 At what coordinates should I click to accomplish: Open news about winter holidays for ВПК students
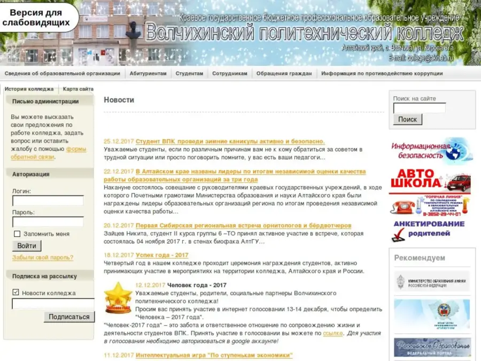(230, 142)
